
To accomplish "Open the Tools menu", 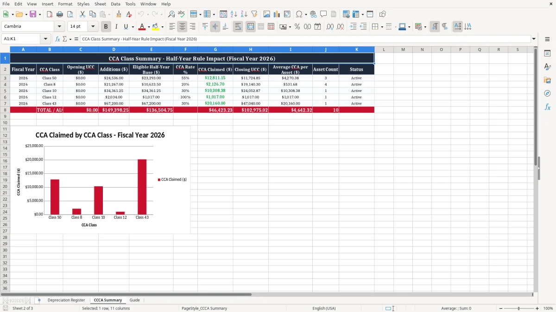I will point(130,4).
